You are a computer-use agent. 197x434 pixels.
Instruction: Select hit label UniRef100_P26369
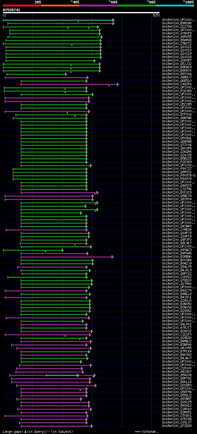(x=177, y=162)
